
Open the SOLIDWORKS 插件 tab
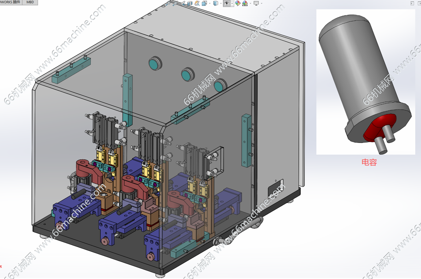tap(11, 2)
